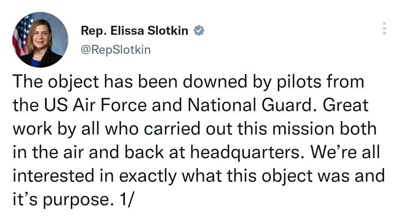Open the three-dot more options menu
This screenshot has height=216, width=405.
(384, 28)
